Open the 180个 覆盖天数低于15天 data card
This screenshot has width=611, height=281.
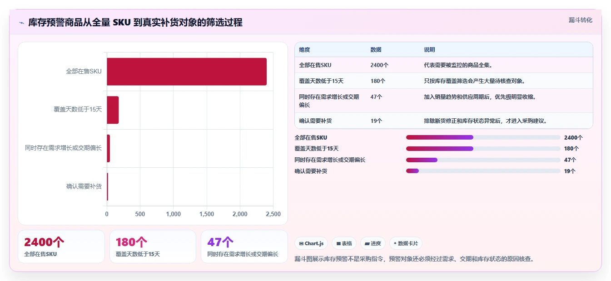[153, 247]
